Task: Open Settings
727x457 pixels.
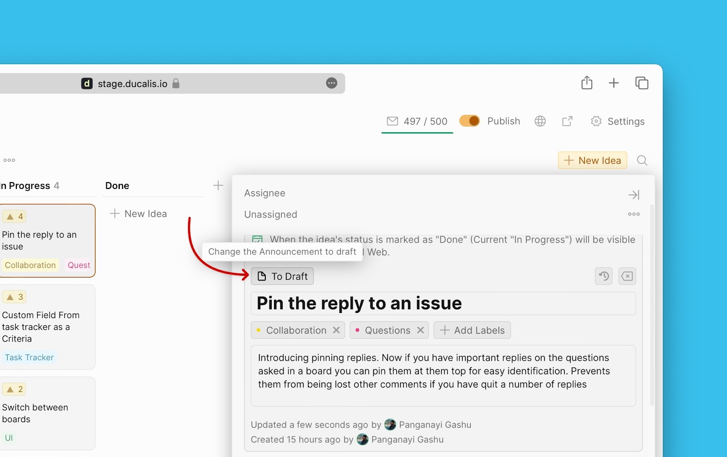Action: (617, 121)
